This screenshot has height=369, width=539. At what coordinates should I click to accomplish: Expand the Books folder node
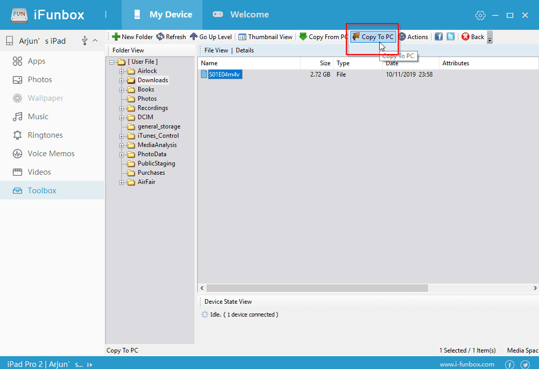pyautogui.click(x=121, y=90)
